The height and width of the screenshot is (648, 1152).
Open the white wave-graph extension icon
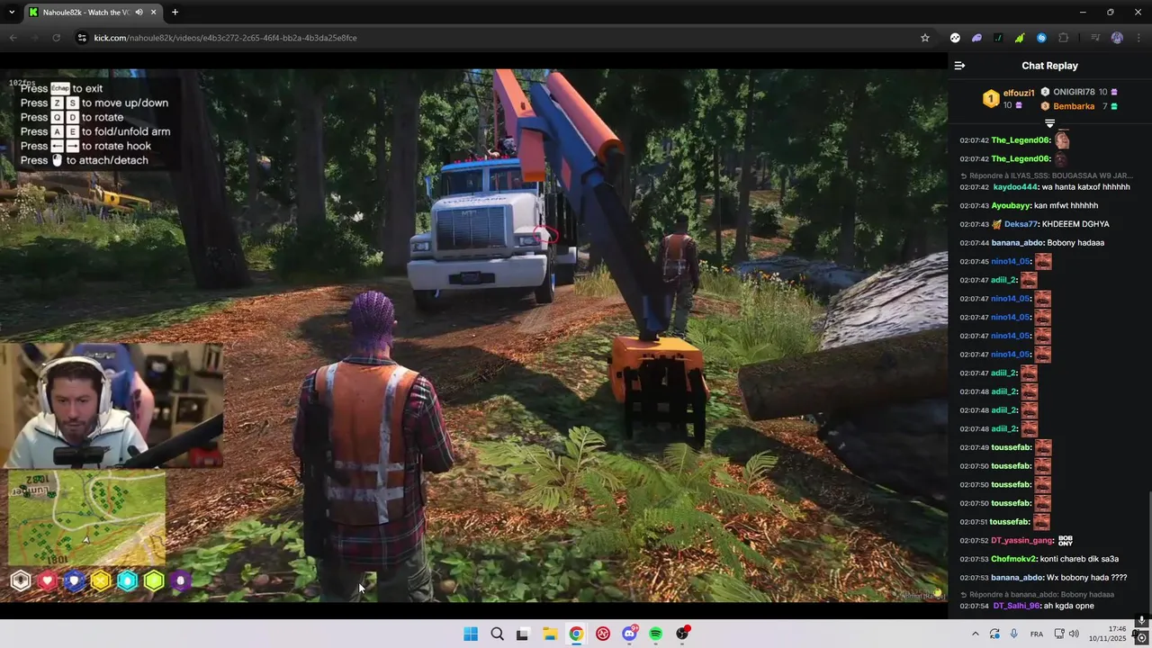click(955, 38)
